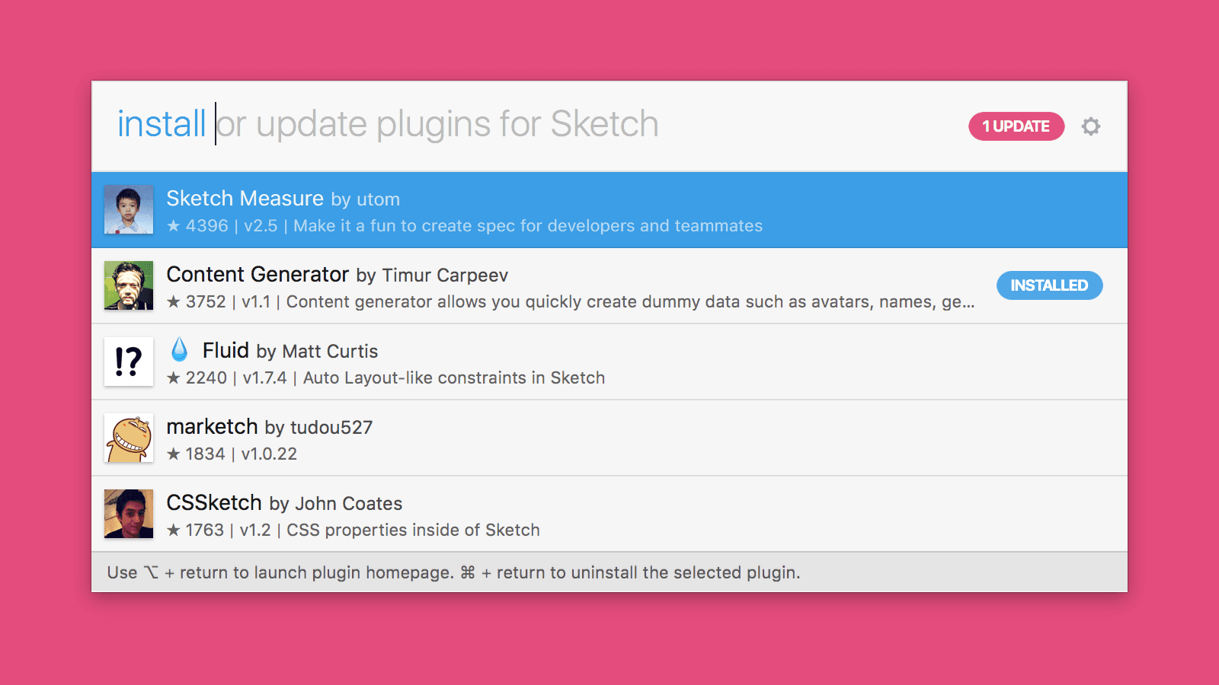The width and height of the screenshot is (1219, 685).
Task: Click the utom avatar for Sketch Measure
Action: (x=129, y=209)
